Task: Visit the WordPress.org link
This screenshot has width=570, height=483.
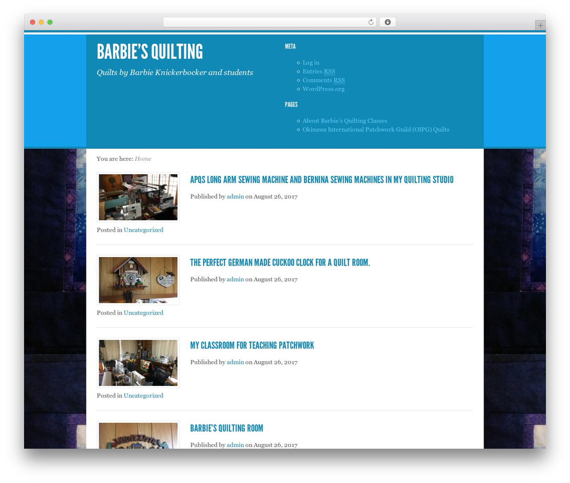Action: tap(323, 89)
